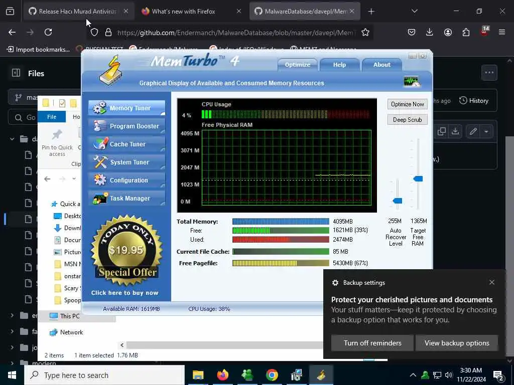Open the History link on GitHub page
This screenshot has width=514, height=385.
coord(474,100)
